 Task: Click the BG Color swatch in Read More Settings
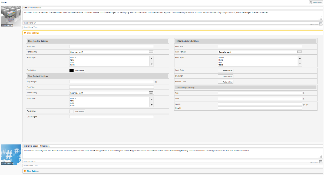pos(220,76)
